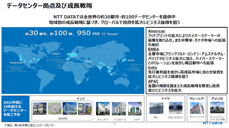Click the チェンナイ photo caption
The width and height of the screenshot is (229, 128).
coord(103,120)
